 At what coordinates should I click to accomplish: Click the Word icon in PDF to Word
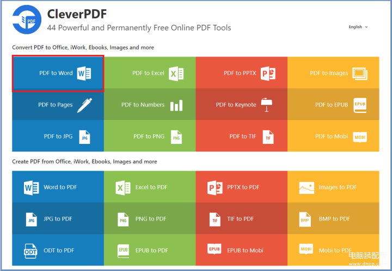(x=84, y=73)
